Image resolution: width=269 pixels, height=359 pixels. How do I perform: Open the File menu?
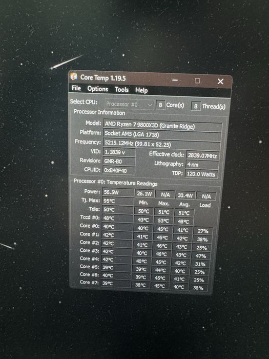[76, 88]
